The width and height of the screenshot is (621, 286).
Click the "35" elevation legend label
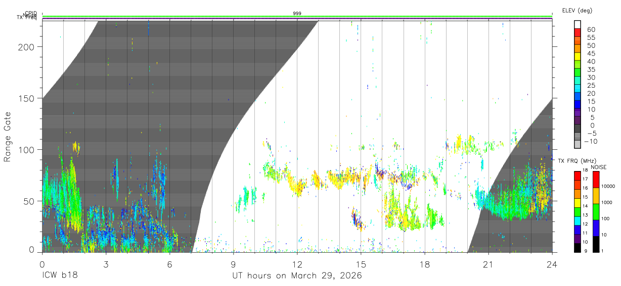click(x=591, y=70)
